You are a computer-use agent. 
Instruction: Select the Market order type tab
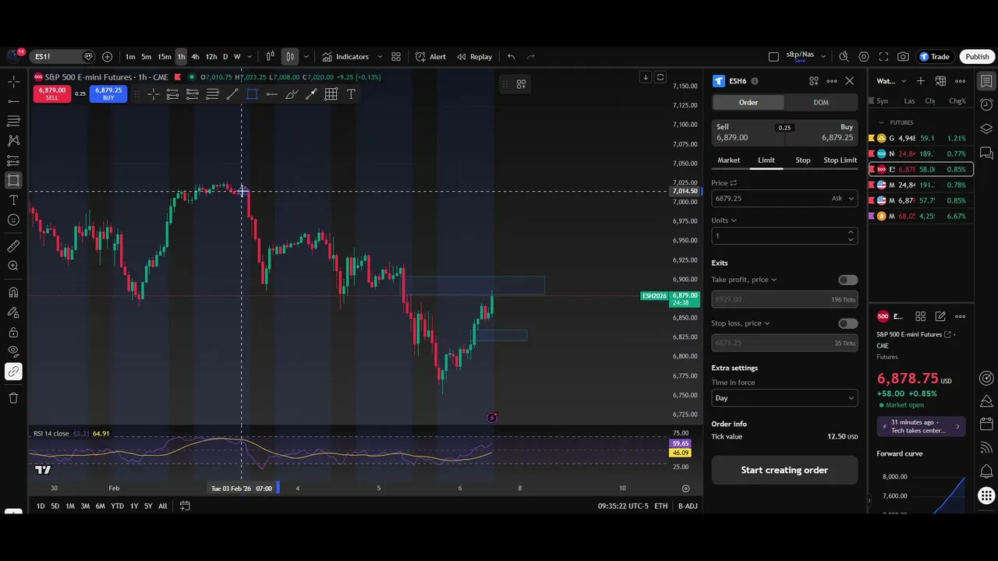[x=729, y=160]
